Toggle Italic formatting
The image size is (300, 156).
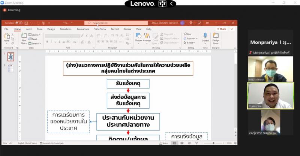[51, 42]
